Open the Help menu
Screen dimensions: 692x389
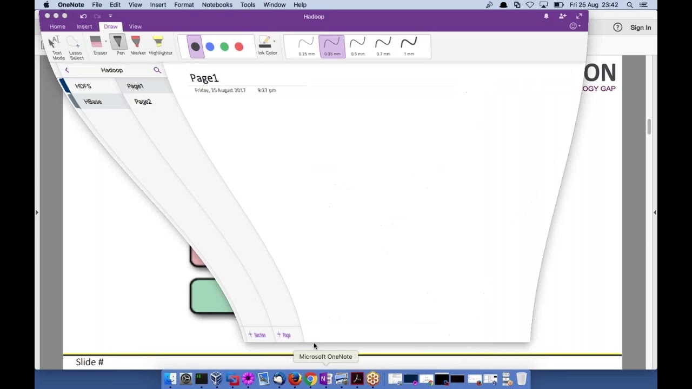(x=300, y=5)
